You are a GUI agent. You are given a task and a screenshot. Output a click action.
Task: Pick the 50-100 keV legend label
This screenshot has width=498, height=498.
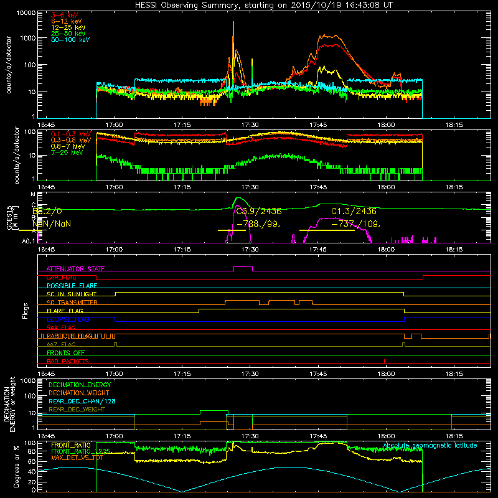[x=70, y=39]
